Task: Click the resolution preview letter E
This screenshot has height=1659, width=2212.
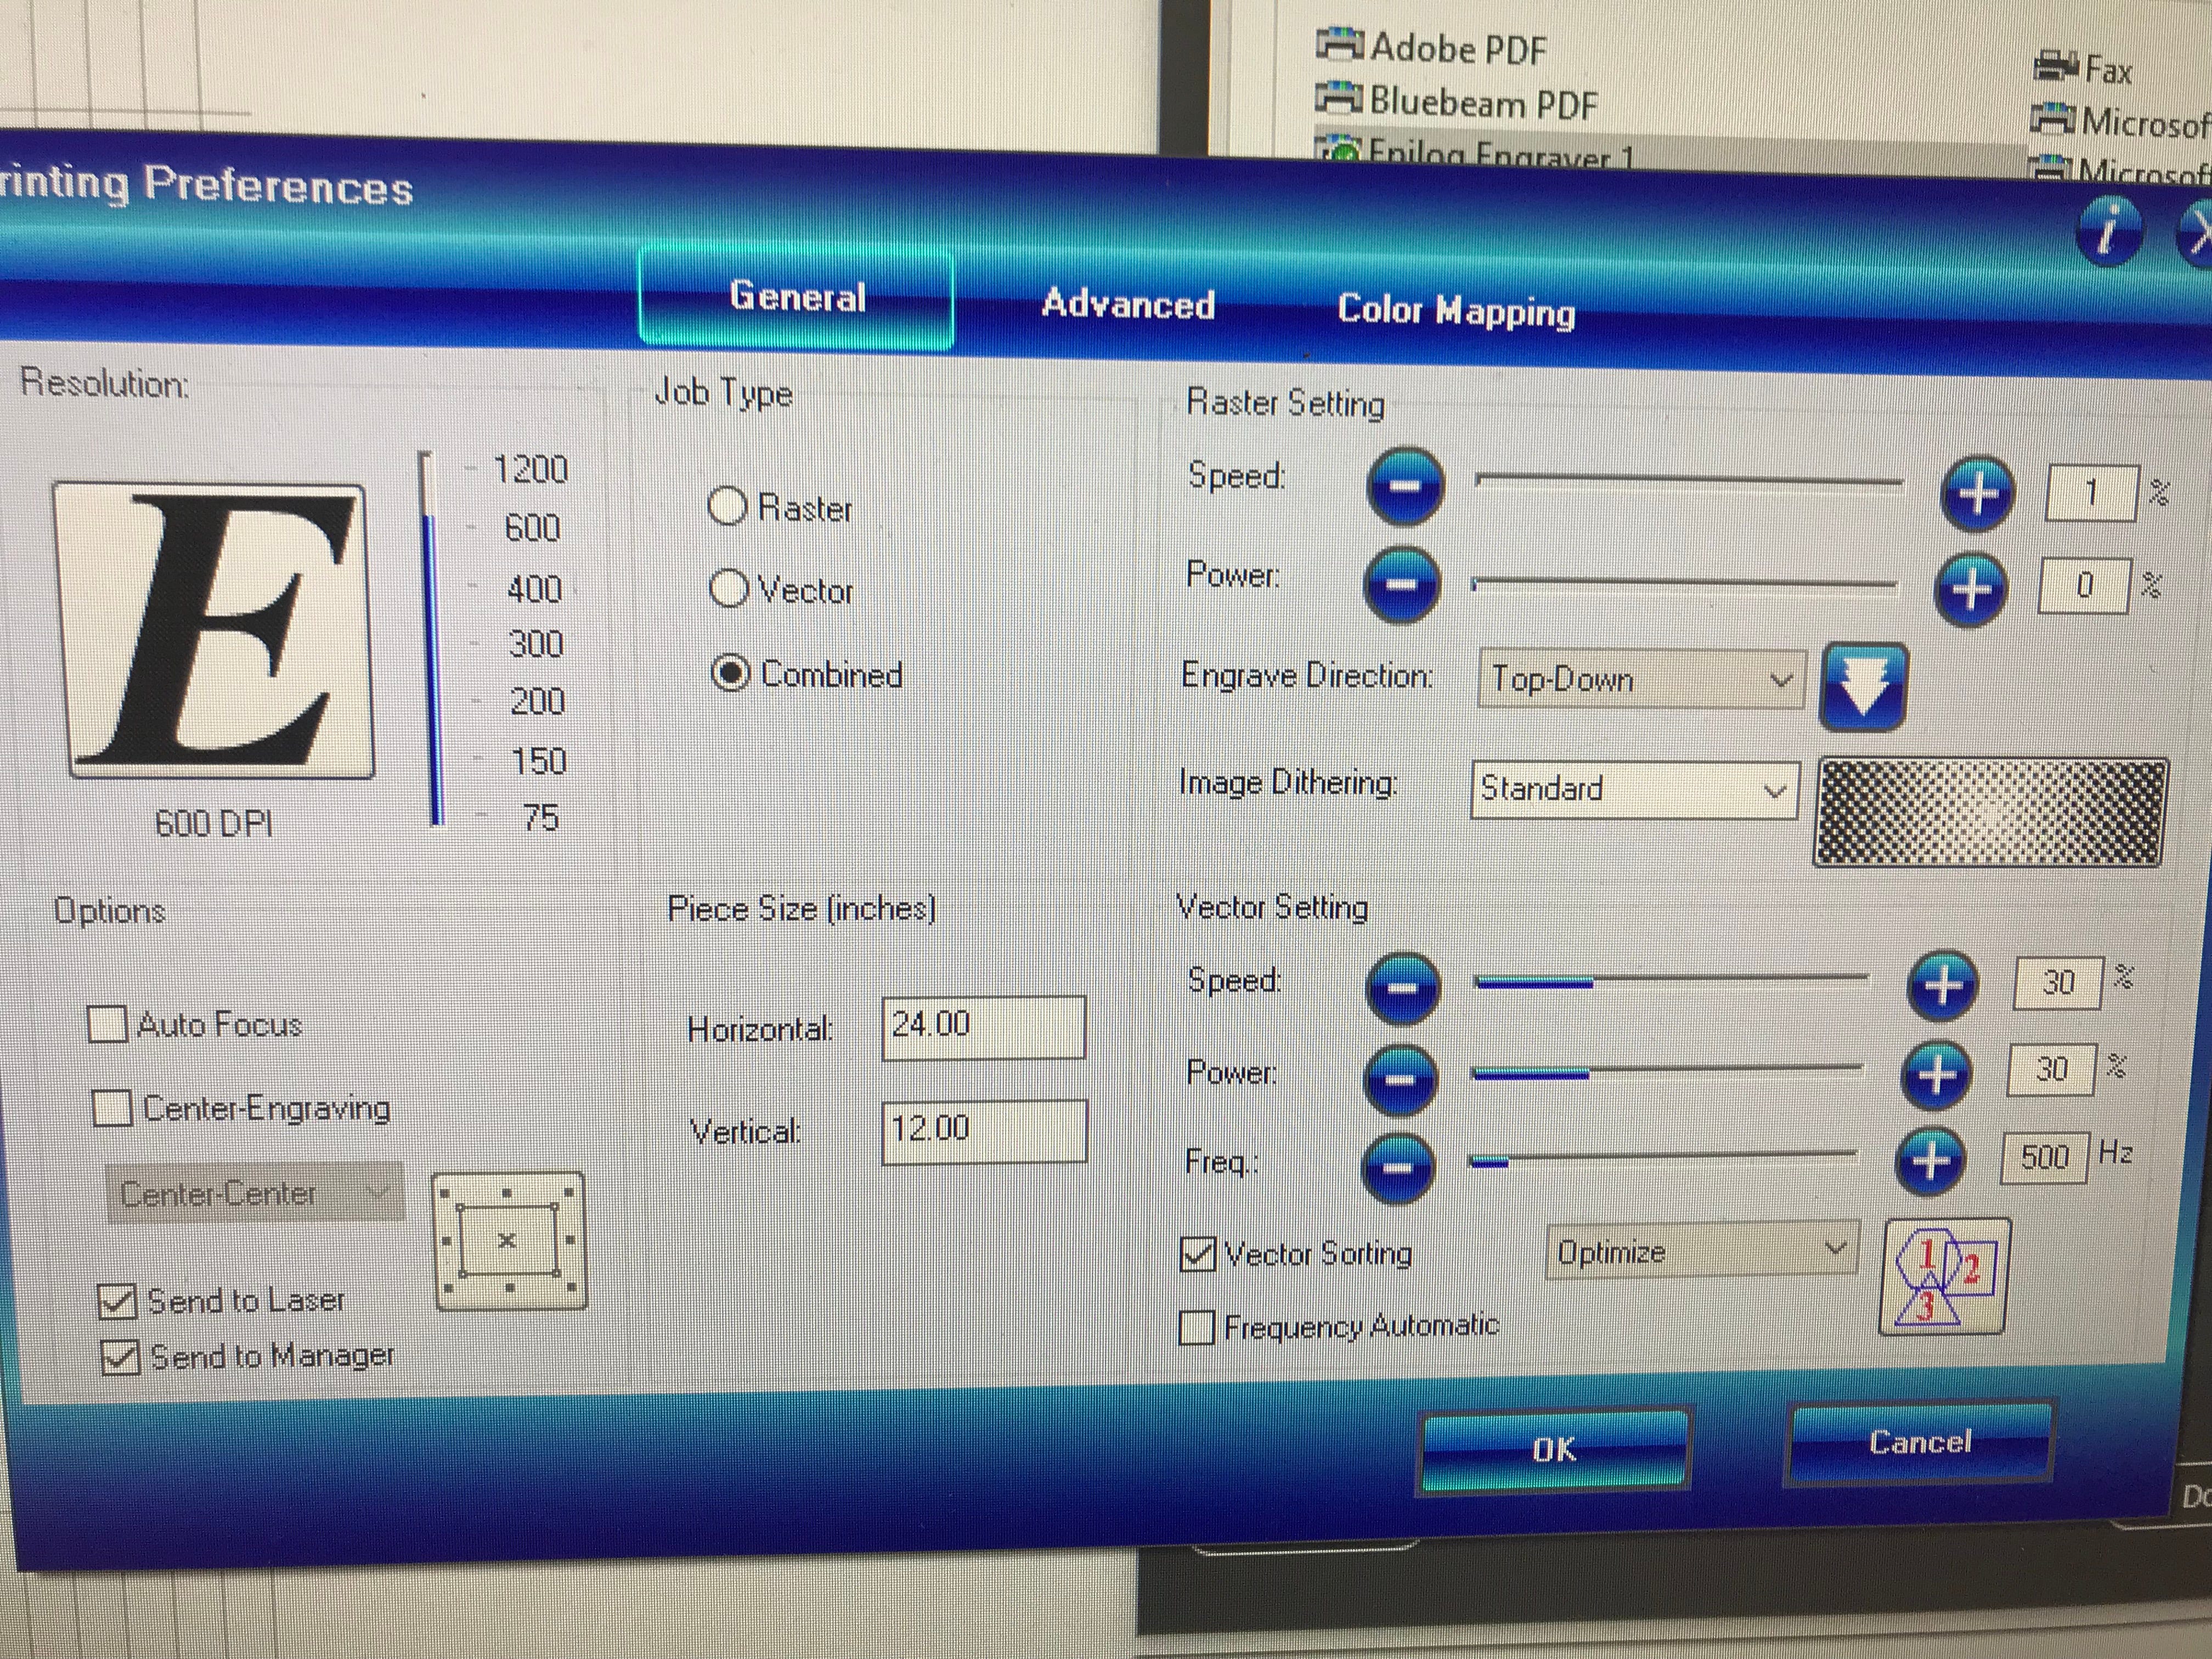Action: [214, 631]
